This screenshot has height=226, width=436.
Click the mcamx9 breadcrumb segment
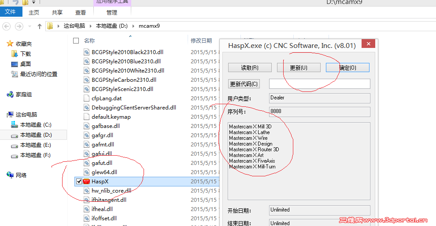149,26
